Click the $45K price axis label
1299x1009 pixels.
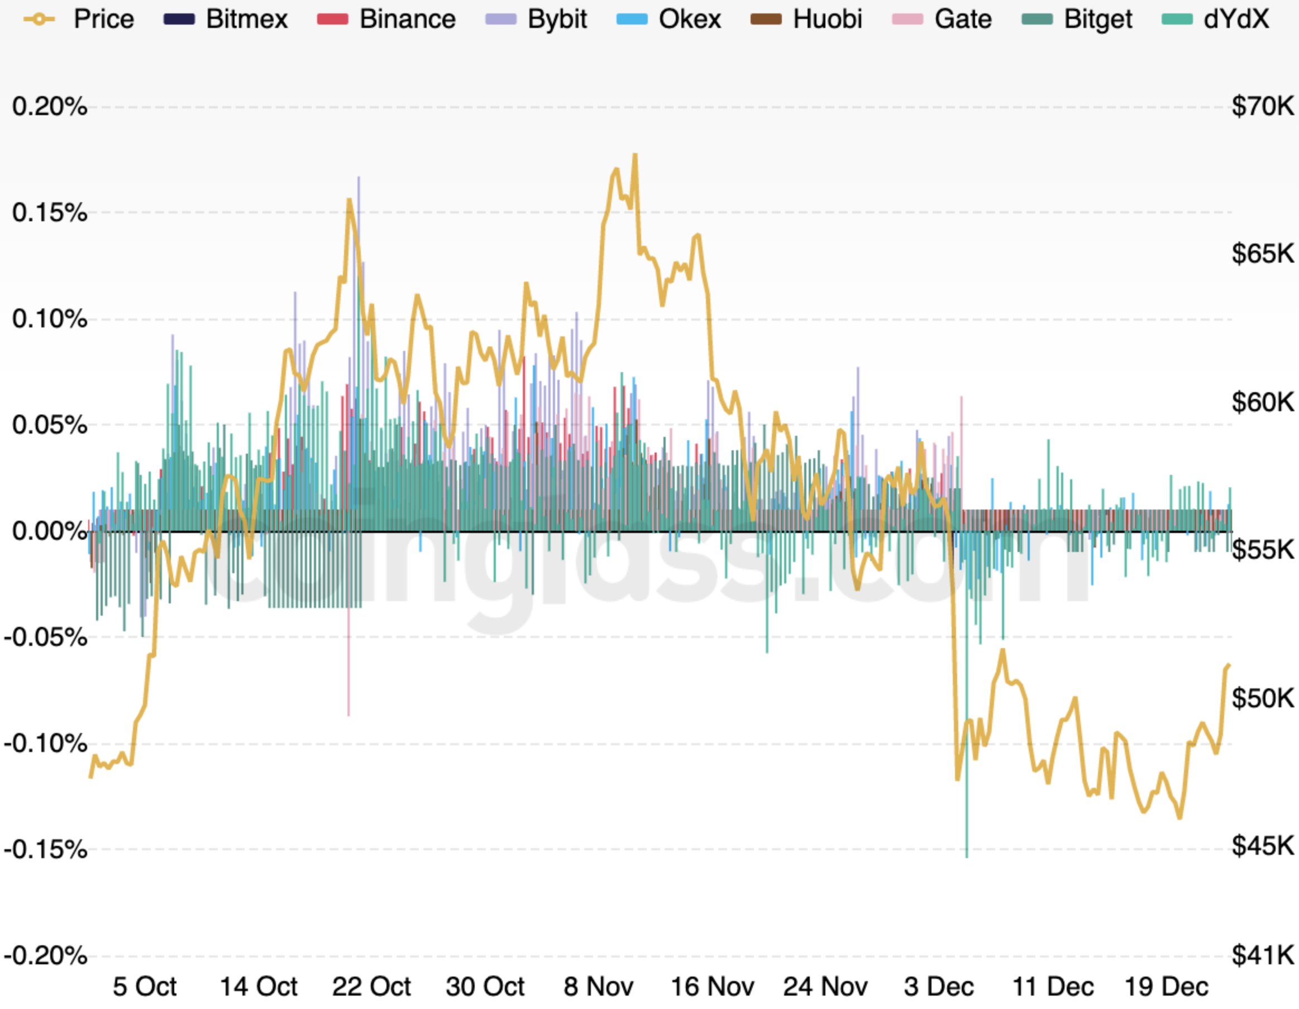point(1263,846)
